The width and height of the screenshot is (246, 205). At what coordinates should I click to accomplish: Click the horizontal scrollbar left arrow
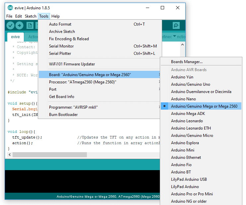[10, 155]
